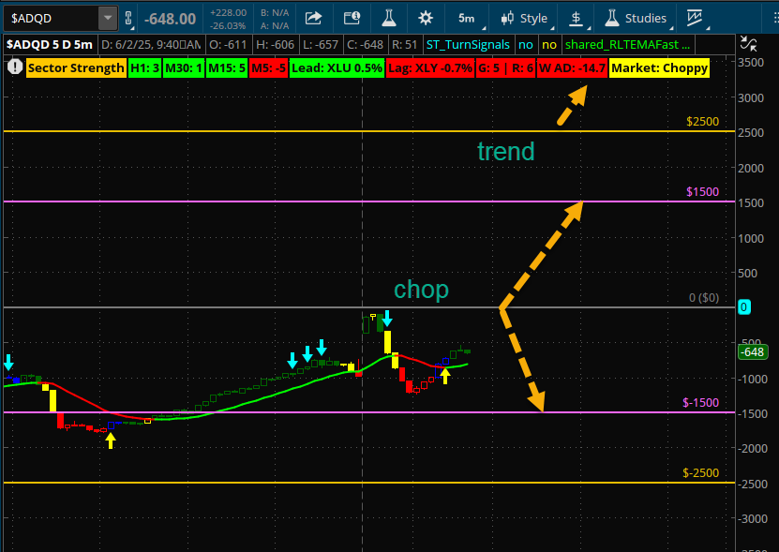
Task: Click the green -648 price axis bubble
Action: click(x=753, y=352)
